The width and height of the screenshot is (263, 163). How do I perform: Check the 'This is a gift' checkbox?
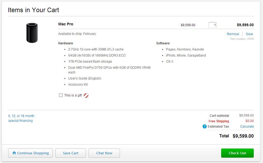point(61,95)
